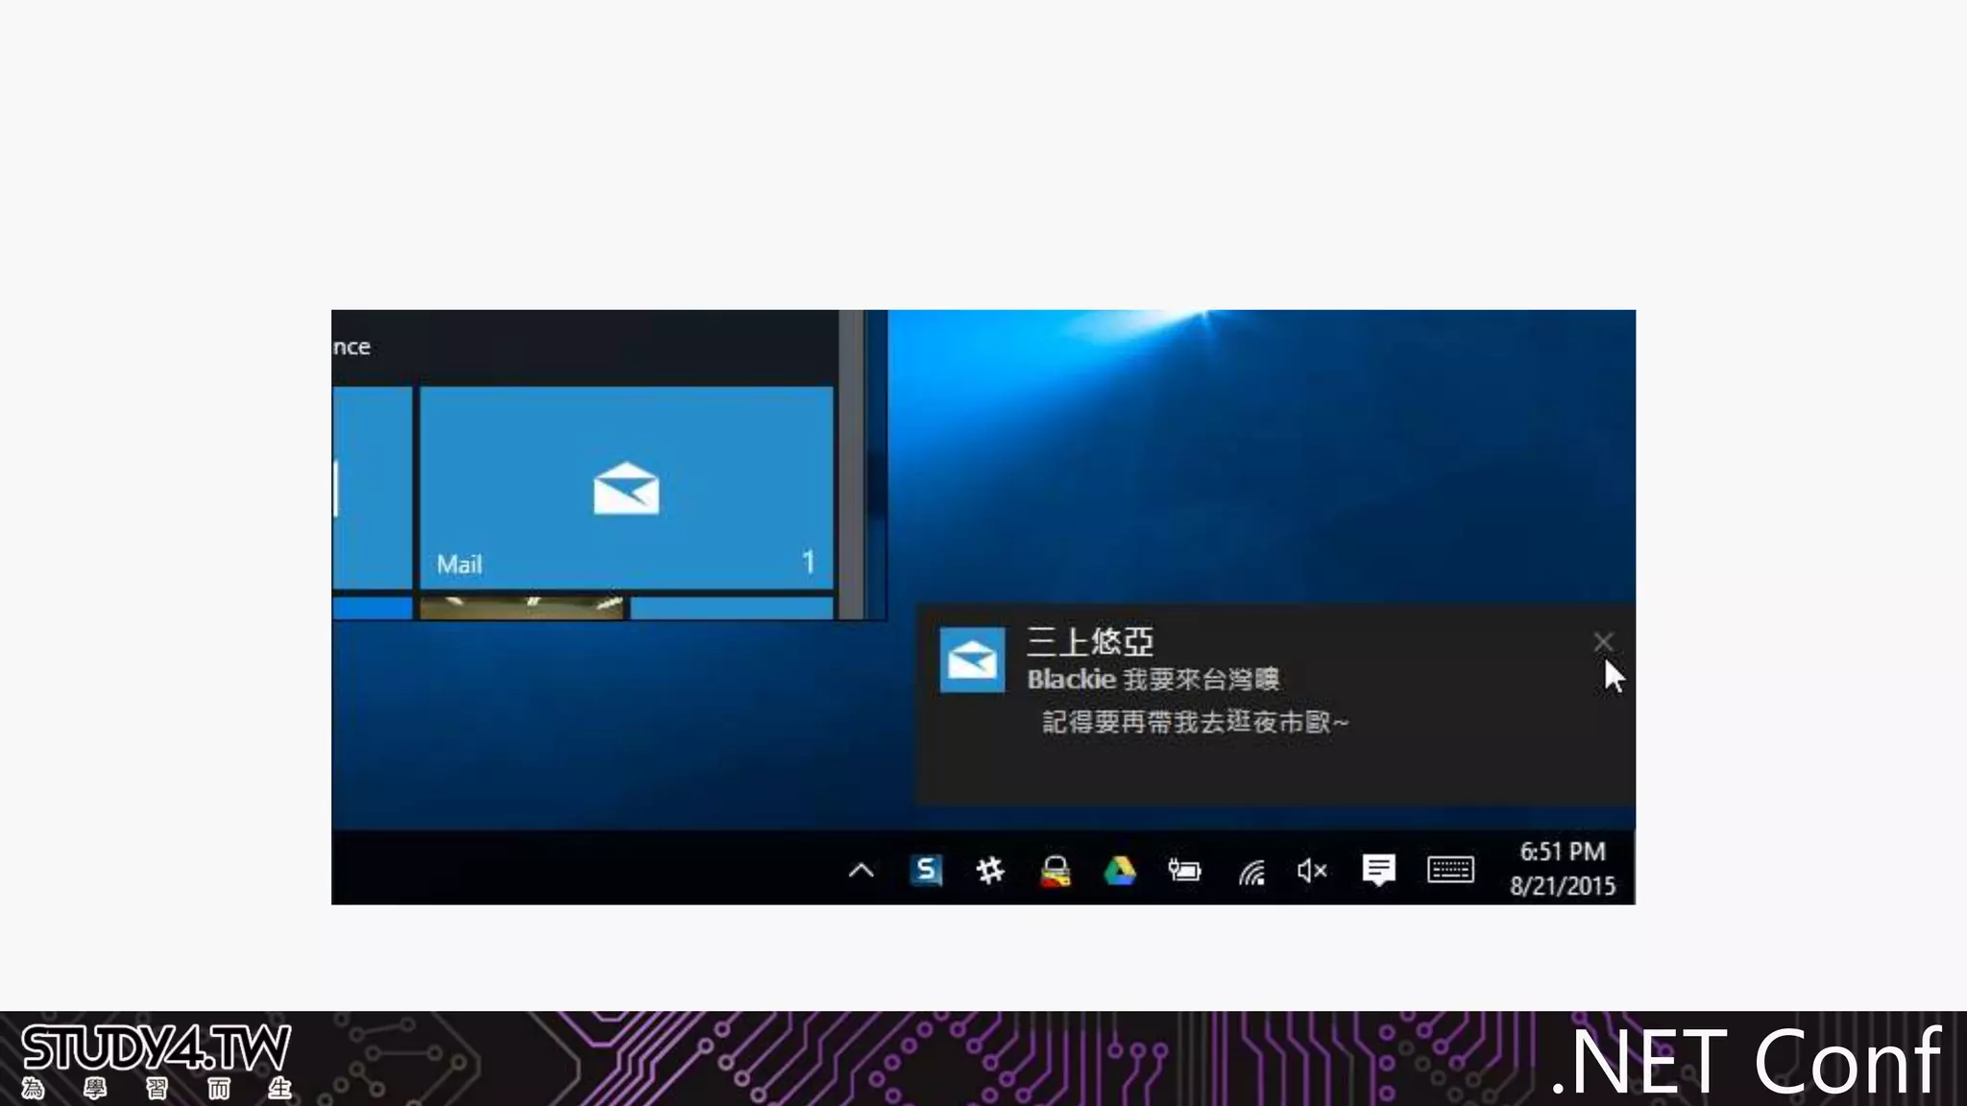Click the Mail icon in toast notification
This screenshot has width=1967, height=1106.
click(x=972, y=661)
